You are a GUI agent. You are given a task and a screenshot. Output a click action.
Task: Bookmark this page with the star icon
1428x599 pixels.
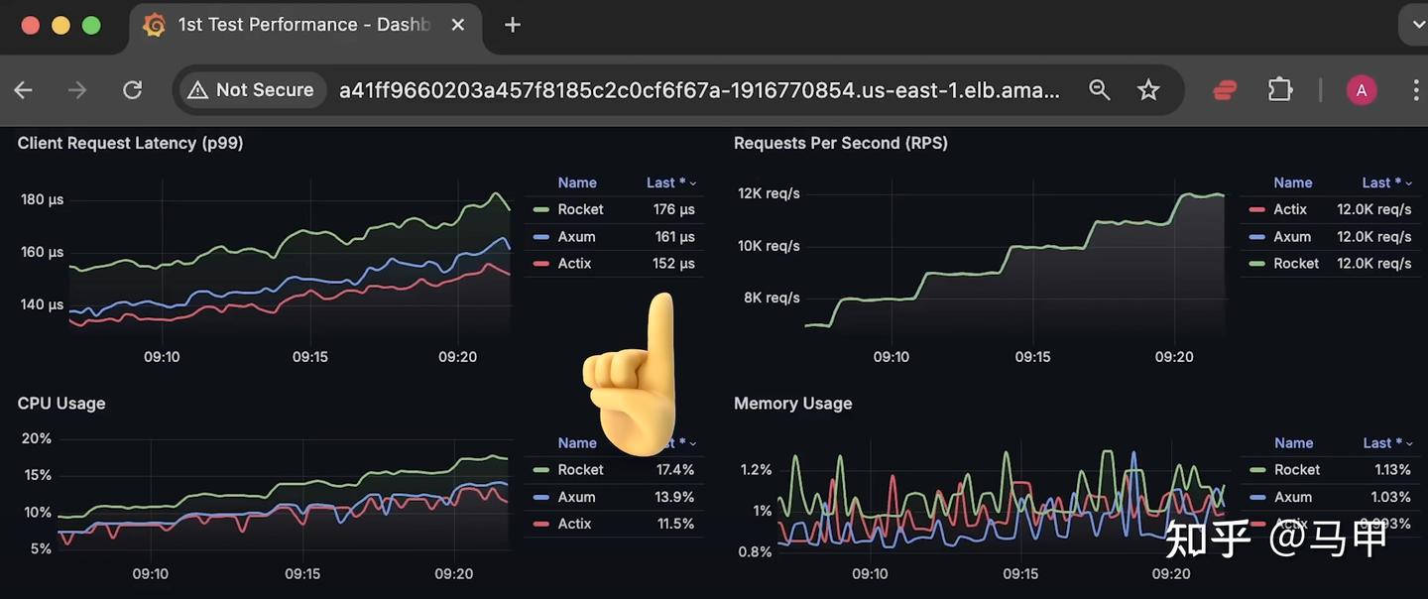click(1148, 90)
